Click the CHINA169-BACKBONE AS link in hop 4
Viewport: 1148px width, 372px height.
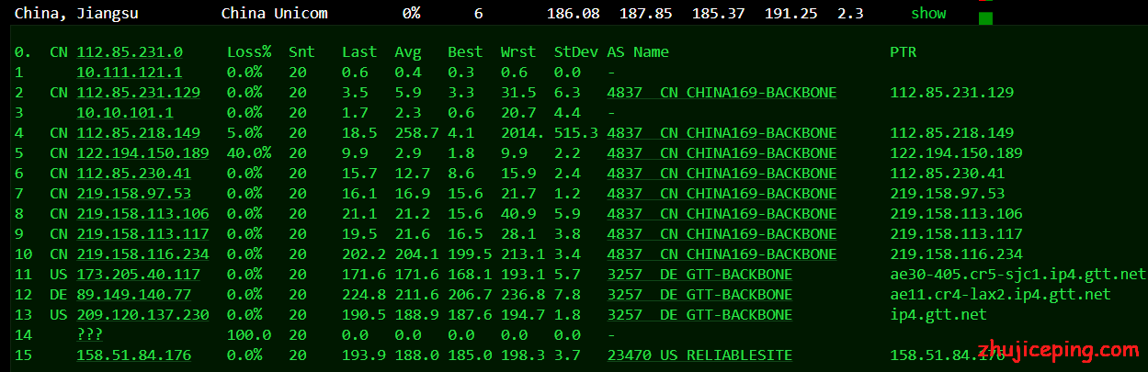[x=722, y=133]
